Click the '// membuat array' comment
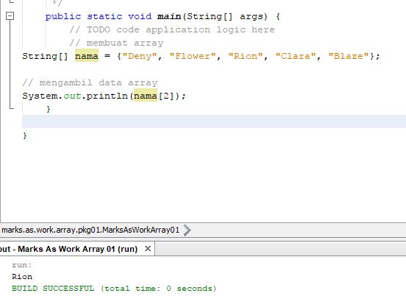The width and height of the screenshot is (406, 296). click(116, 43)
